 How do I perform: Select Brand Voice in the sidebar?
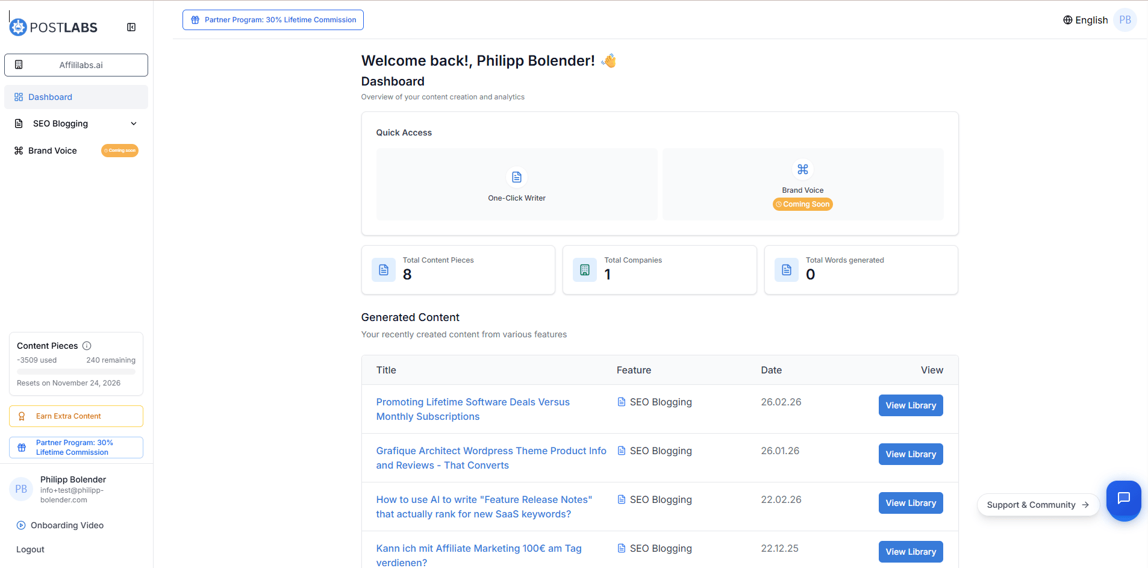[52, 151]
